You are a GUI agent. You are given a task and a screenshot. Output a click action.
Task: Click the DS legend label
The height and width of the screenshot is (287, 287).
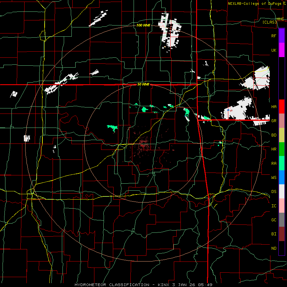[x=274, y=192]
